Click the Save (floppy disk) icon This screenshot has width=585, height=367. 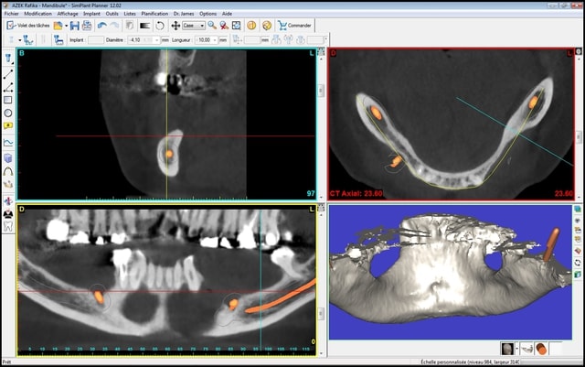point(74,26)
